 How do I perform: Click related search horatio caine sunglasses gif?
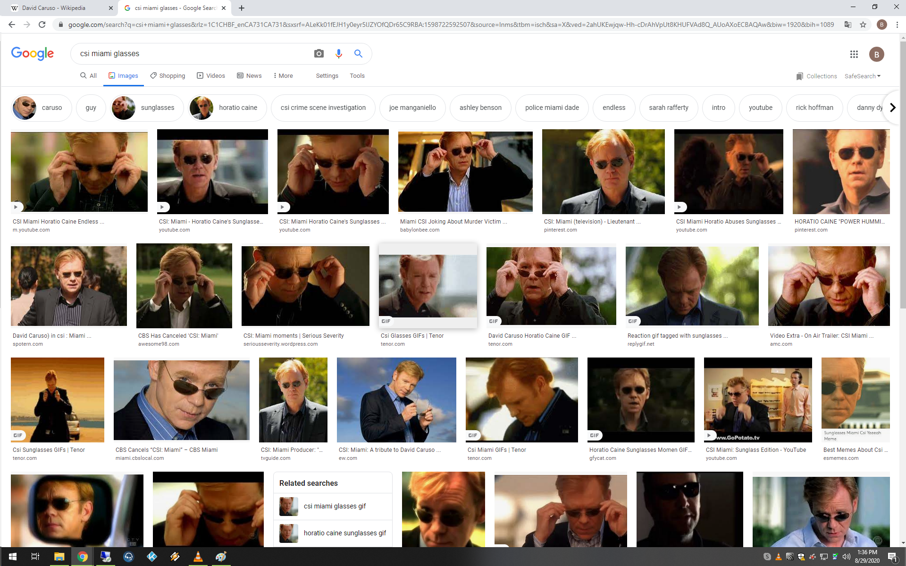333,533
